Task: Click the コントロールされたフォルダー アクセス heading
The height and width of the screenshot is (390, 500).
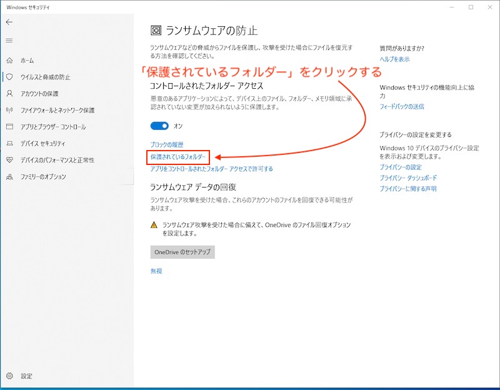Action: pyautogui.click(x=207, y=86)
